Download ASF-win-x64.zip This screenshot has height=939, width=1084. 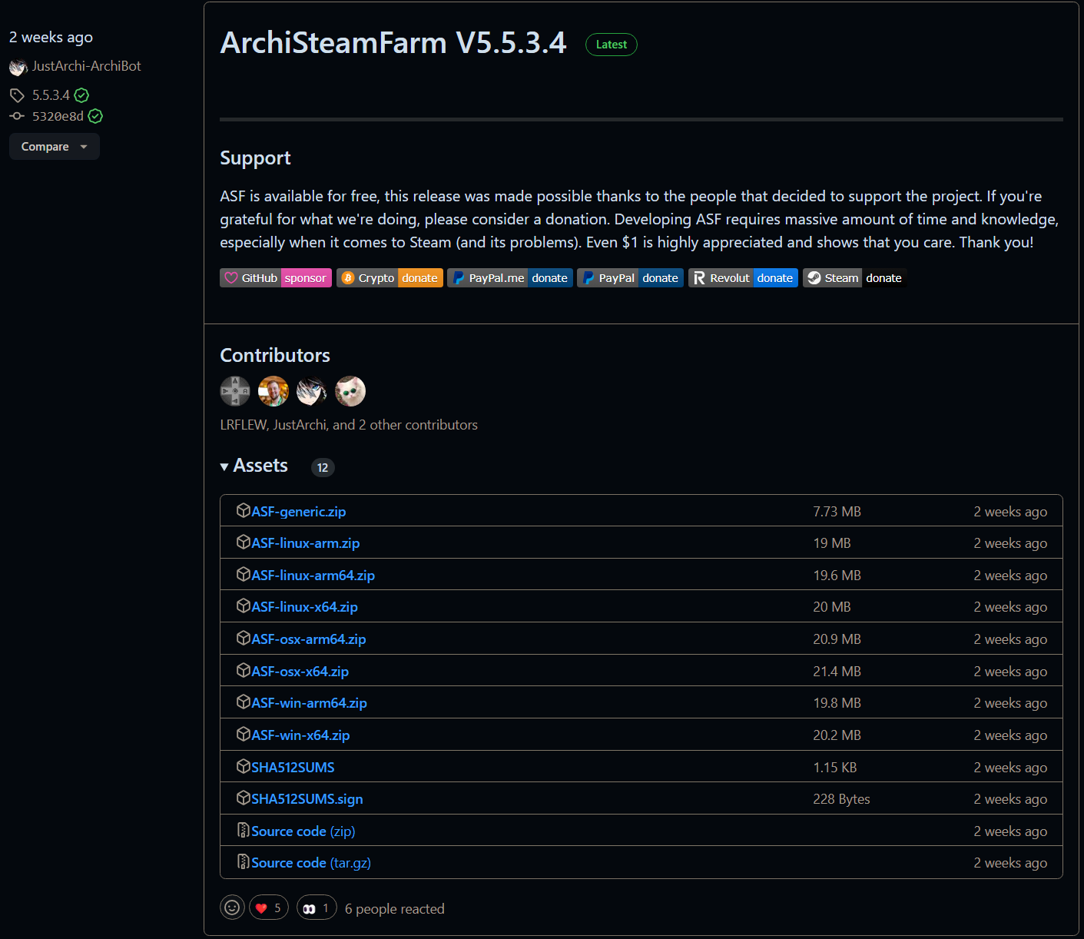pos(301,735)
